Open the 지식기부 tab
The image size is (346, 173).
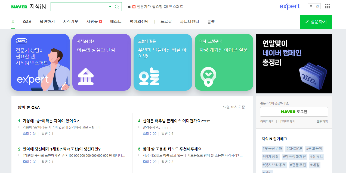[x=71, y=22]
